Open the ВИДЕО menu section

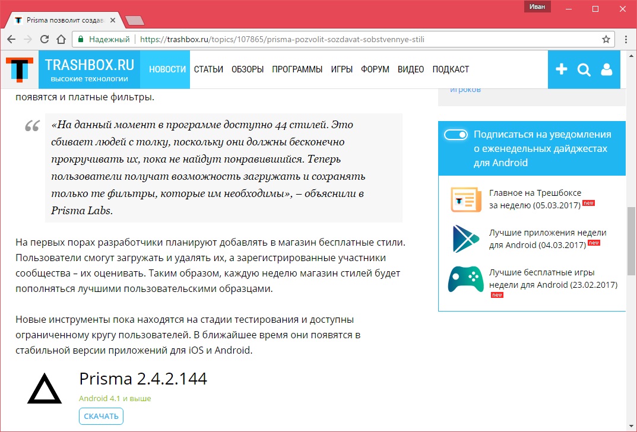tap(411, 69)
